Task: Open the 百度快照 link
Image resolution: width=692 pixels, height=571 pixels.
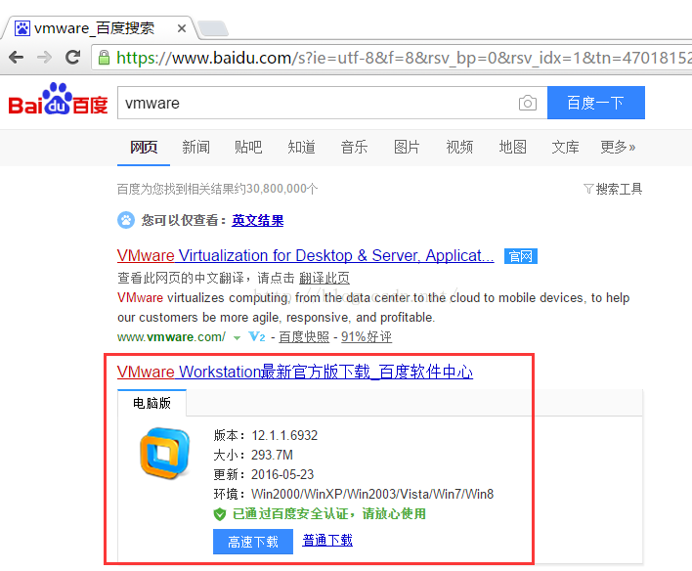Action: 304,337
